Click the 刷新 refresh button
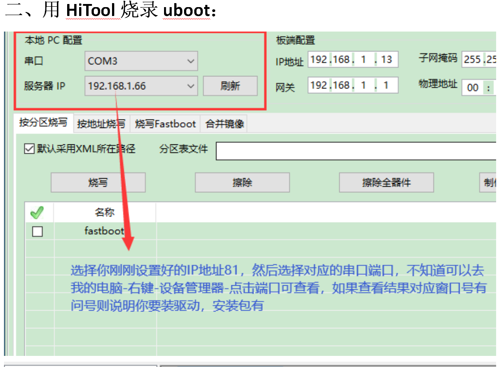The width and height of the screenshot is (497, 367). click(230, 86)
